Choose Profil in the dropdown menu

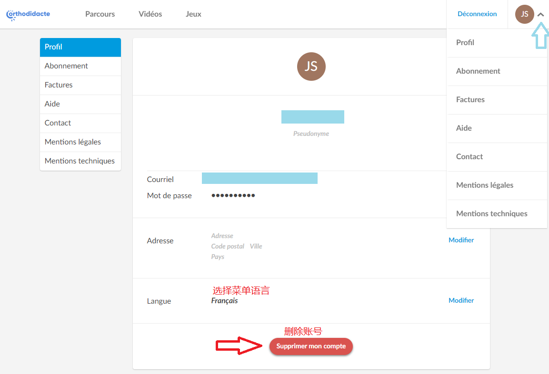(x=497, y=43)
